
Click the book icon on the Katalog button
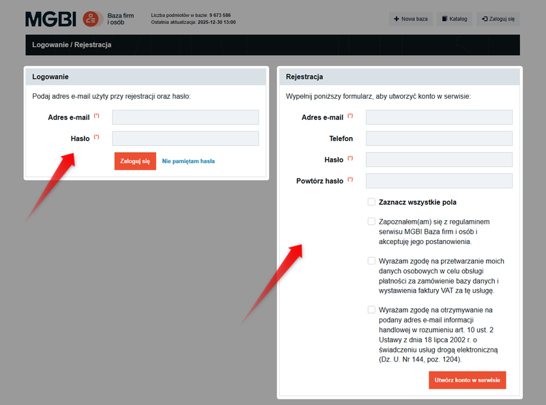[x=444, y=18]
